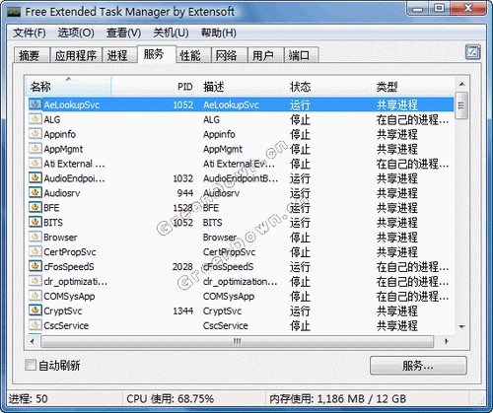Click the app icon in title bar
The width and height of the screenshot is (493, 413).
14,12
